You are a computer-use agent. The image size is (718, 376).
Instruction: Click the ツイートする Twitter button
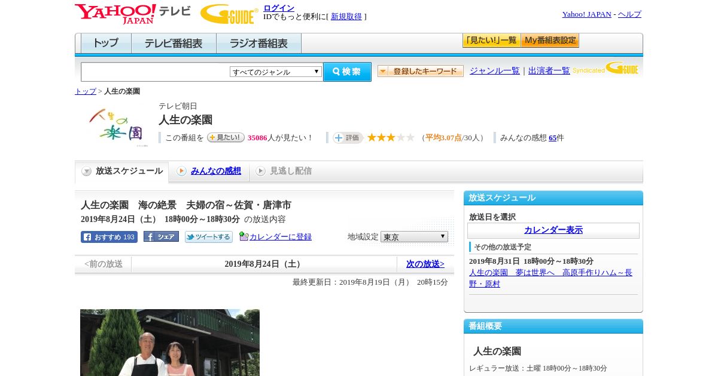[x=209, y=237]
